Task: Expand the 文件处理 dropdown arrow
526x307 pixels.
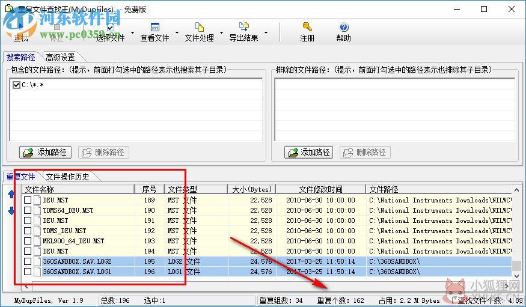Action: [221, 32]
